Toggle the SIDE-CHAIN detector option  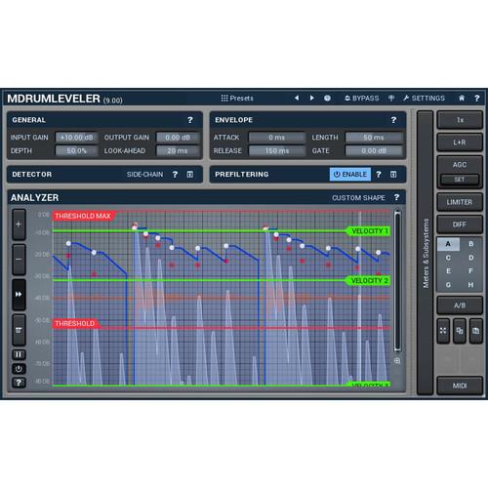pos(144,175)
